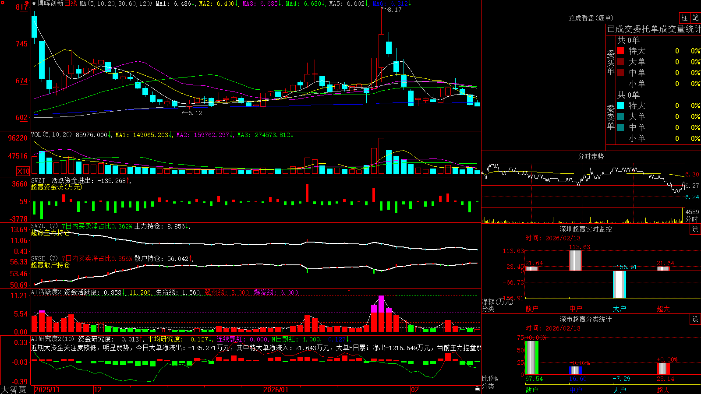Click the 深市超赢分类统计 panel title
The width and height of the screenshot is (701, 394).
click(586, 319)
